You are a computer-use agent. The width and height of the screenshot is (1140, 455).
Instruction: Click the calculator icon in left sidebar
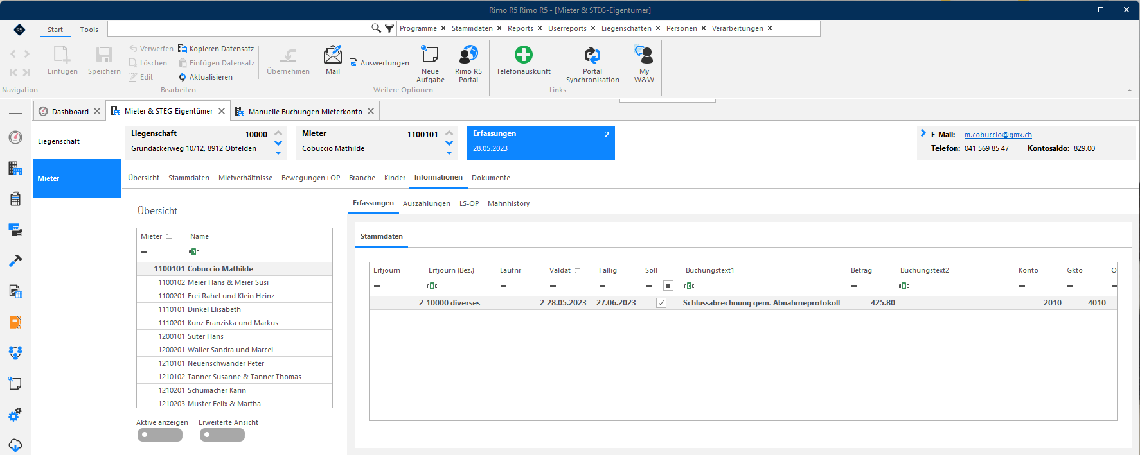[x=15, y=199]
